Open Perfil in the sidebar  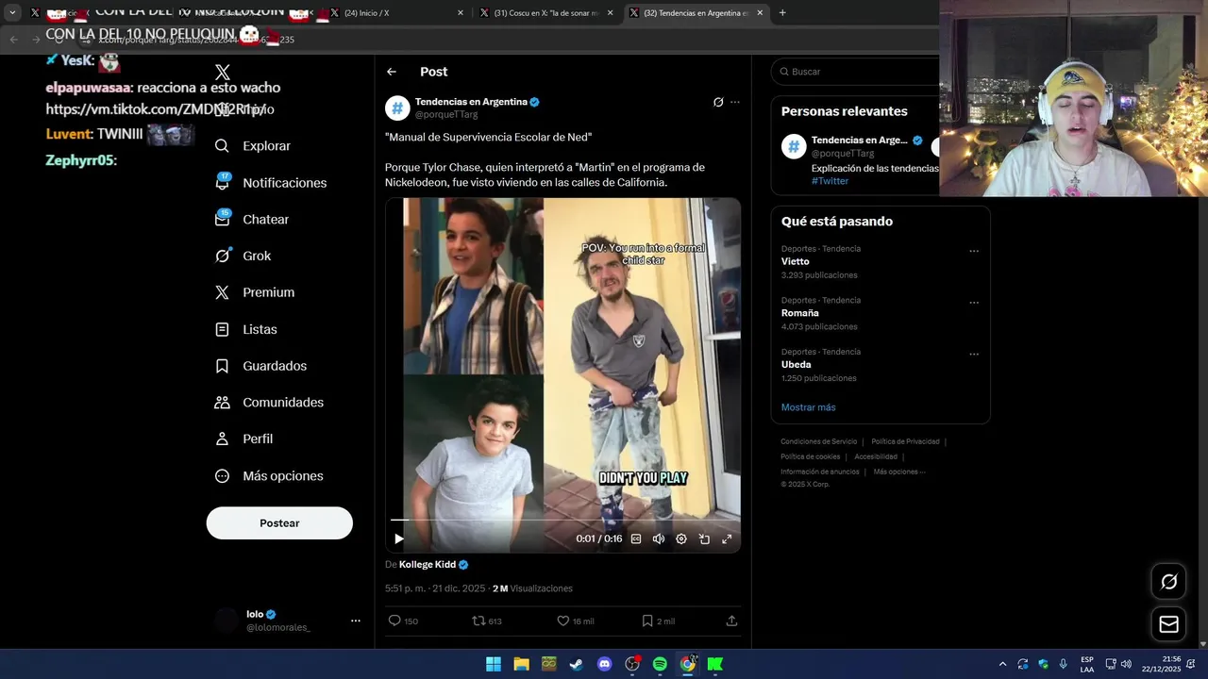[x=243, y=439]
